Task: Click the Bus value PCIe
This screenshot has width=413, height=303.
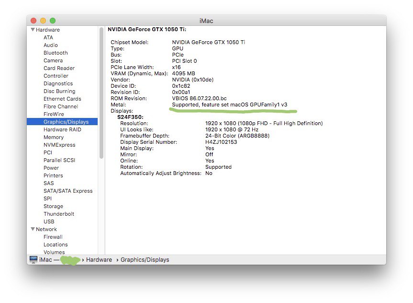Action: point(178,55)
